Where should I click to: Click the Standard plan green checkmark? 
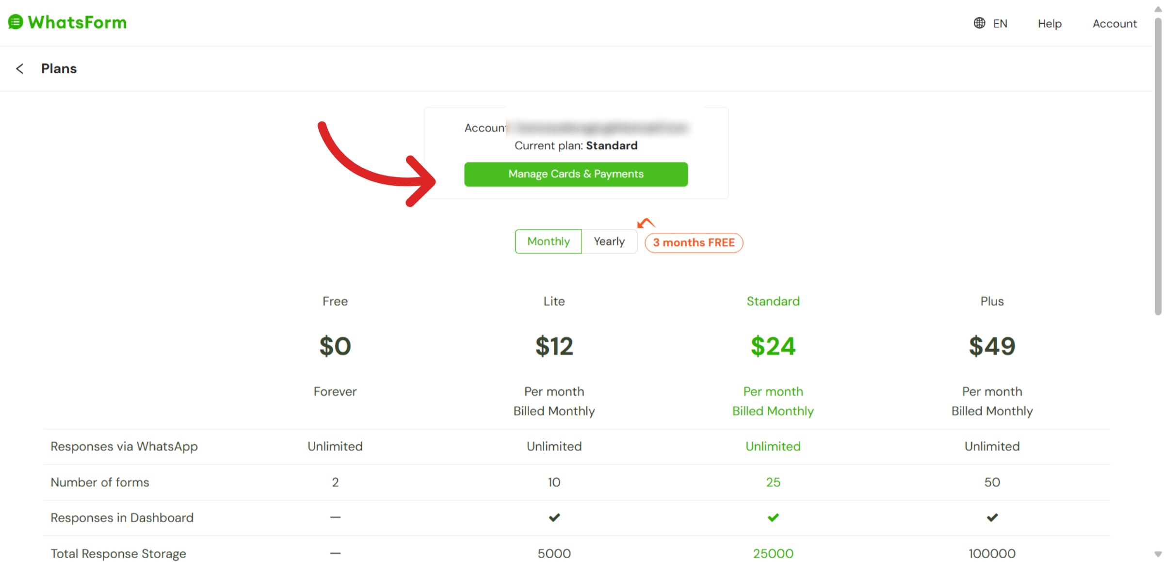pyautogui.click(x=773, y=517)
